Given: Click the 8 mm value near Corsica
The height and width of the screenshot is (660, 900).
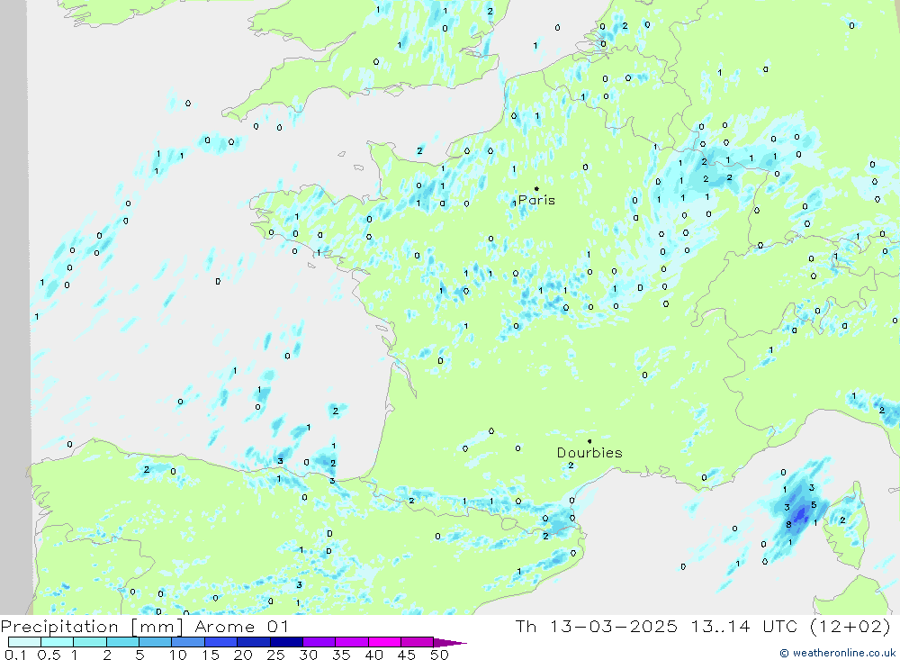Looking at the screenshot, I should click(x=788, y=524).
